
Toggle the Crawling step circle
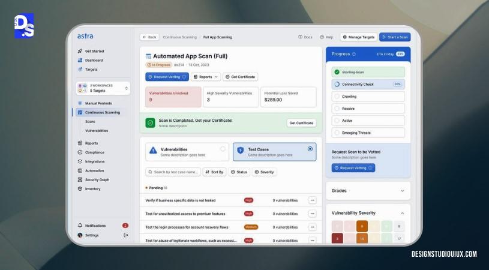pyautogui.click(x=337, y=97)
